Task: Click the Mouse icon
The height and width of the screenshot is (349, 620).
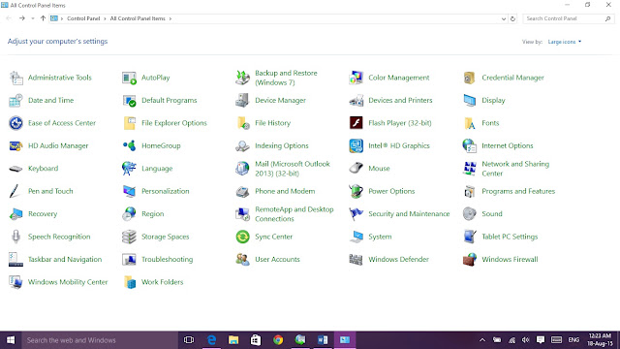Action: 356,169
